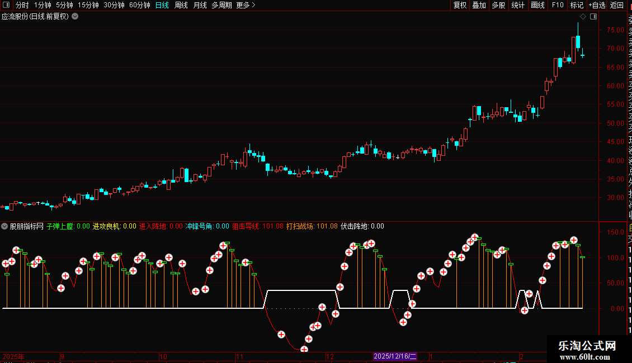Click the 打扫战场 101.08 label
632x363 pixels.
point(312,226)
